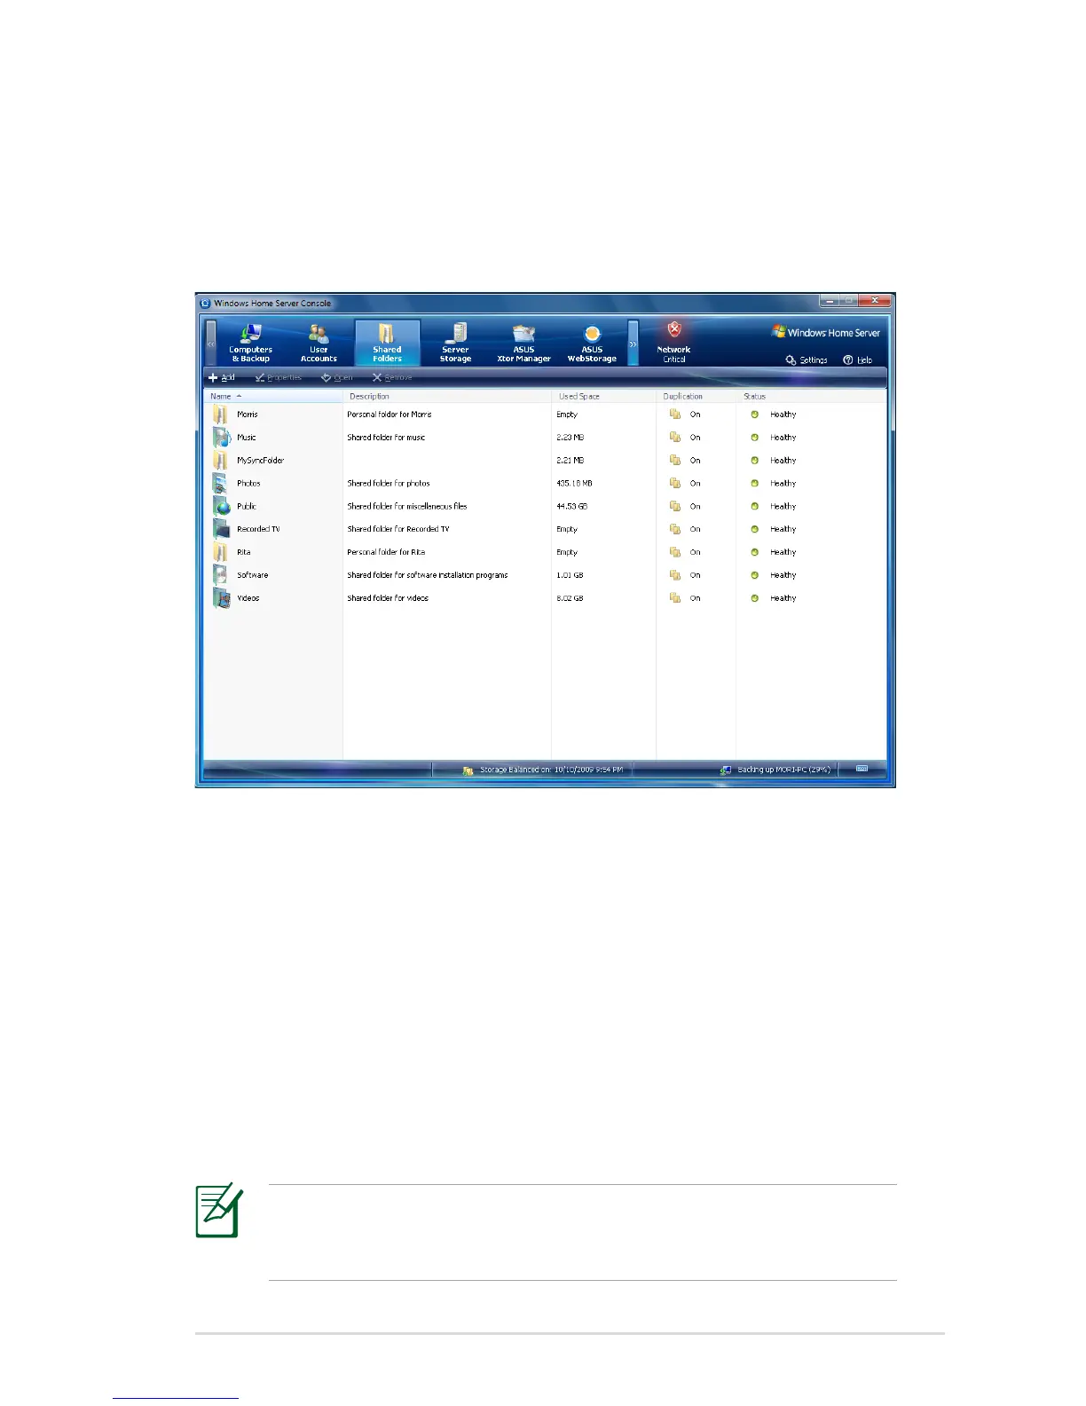
Task: Sort by the Description column header
Action: 447,396
